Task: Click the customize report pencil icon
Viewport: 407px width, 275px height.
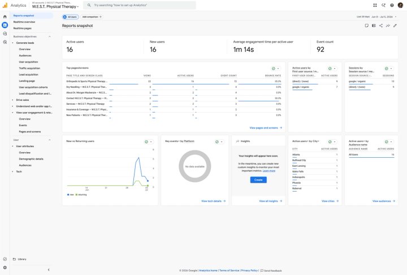Action: (395, 25)
